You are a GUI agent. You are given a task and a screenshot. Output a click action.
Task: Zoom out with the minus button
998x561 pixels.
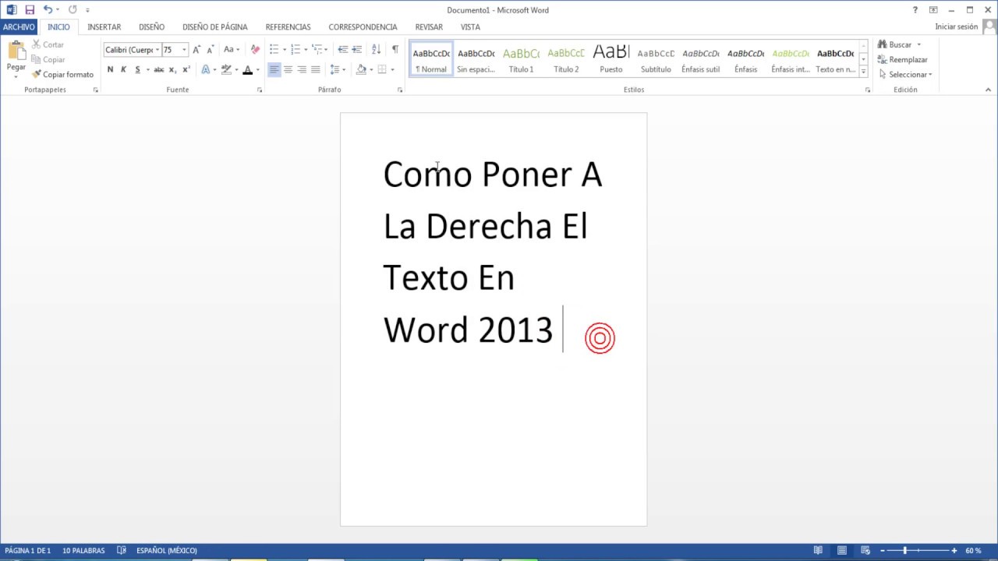click(884, 551)
